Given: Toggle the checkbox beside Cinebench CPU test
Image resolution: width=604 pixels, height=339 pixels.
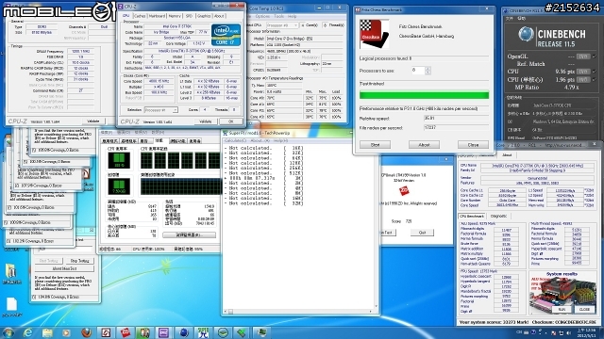Looking at the screenshot, I should click(x=594, y=72).
